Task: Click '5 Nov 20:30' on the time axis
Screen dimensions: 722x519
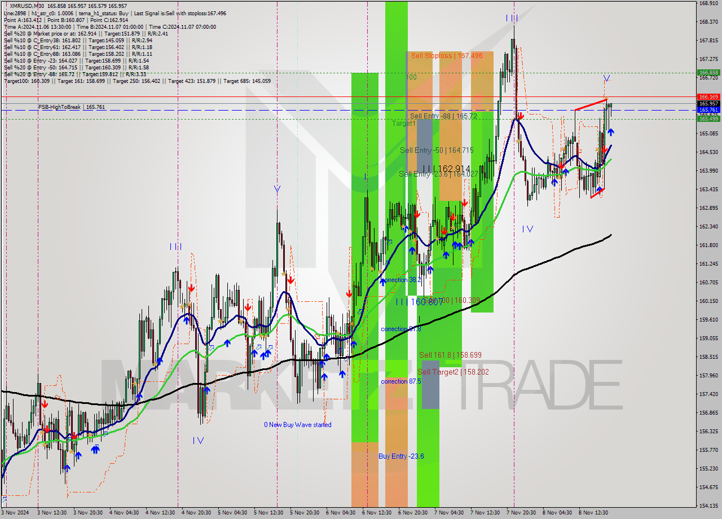Action: click(305, 513)
